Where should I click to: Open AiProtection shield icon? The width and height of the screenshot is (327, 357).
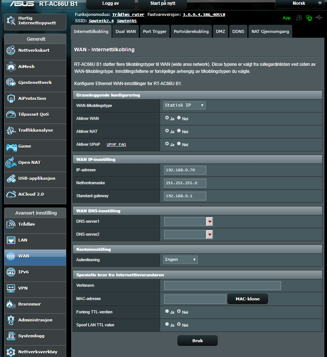coord(11,98)
